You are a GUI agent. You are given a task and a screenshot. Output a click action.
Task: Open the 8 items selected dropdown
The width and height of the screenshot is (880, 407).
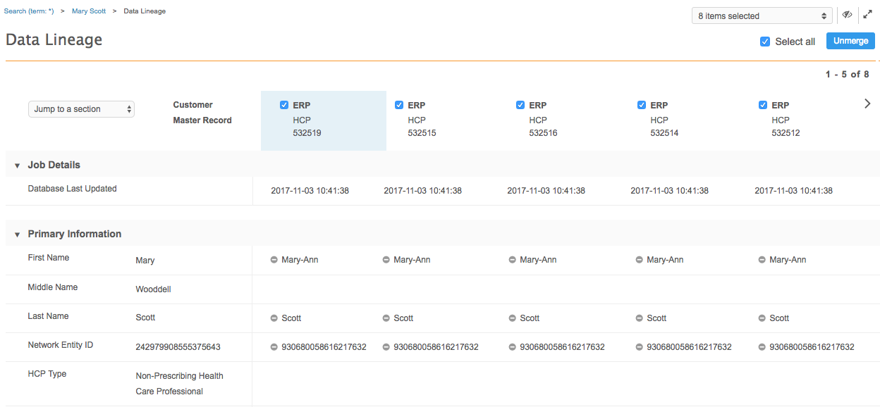[762, 15]
